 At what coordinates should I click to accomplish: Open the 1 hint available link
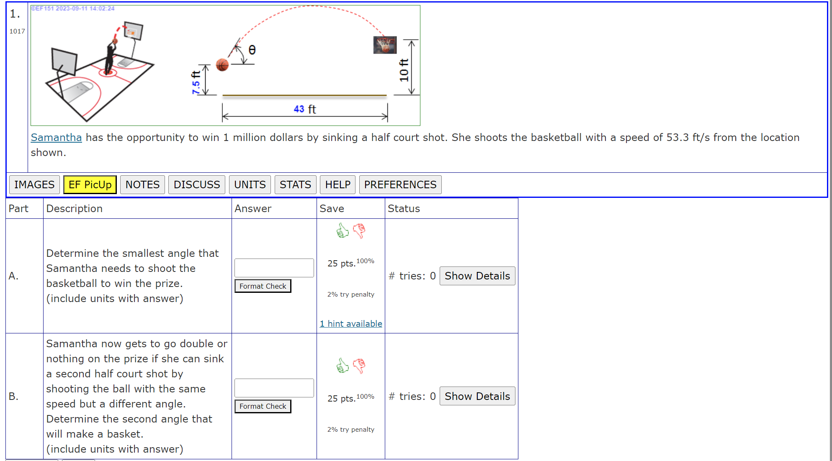coord(351,323)
